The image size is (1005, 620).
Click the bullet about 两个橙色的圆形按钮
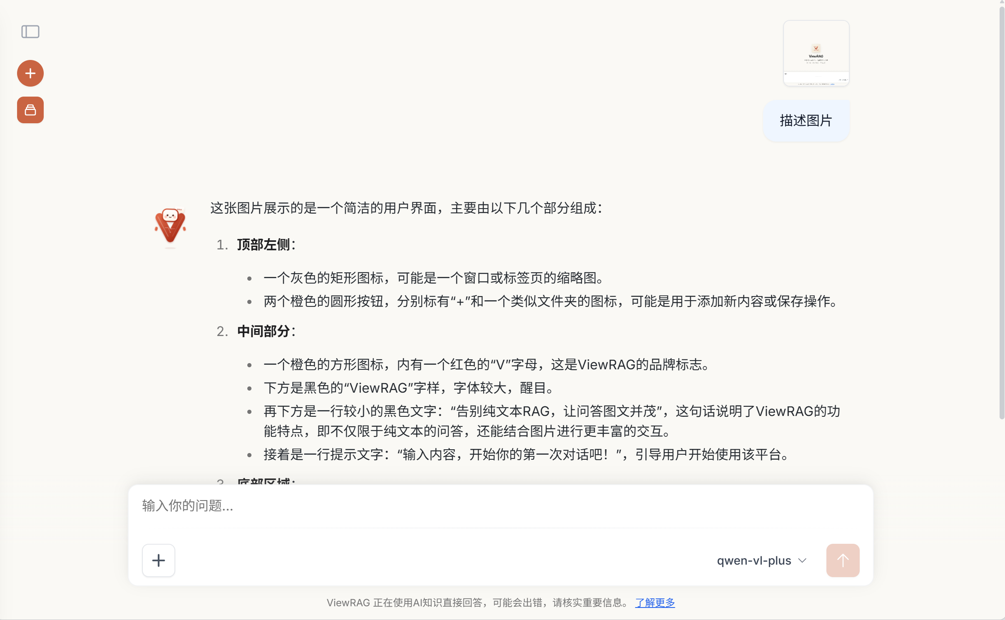tap(551, 301)
